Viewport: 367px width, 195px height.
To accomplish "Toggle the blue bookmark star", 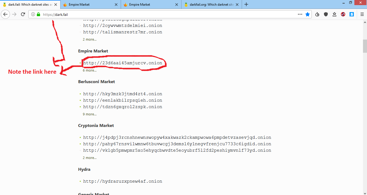I will click(308, 15).
